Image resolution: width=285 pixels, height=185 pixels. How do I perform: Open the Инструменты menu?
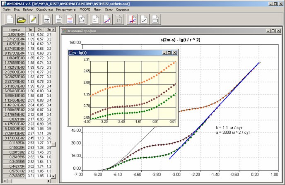66,10
